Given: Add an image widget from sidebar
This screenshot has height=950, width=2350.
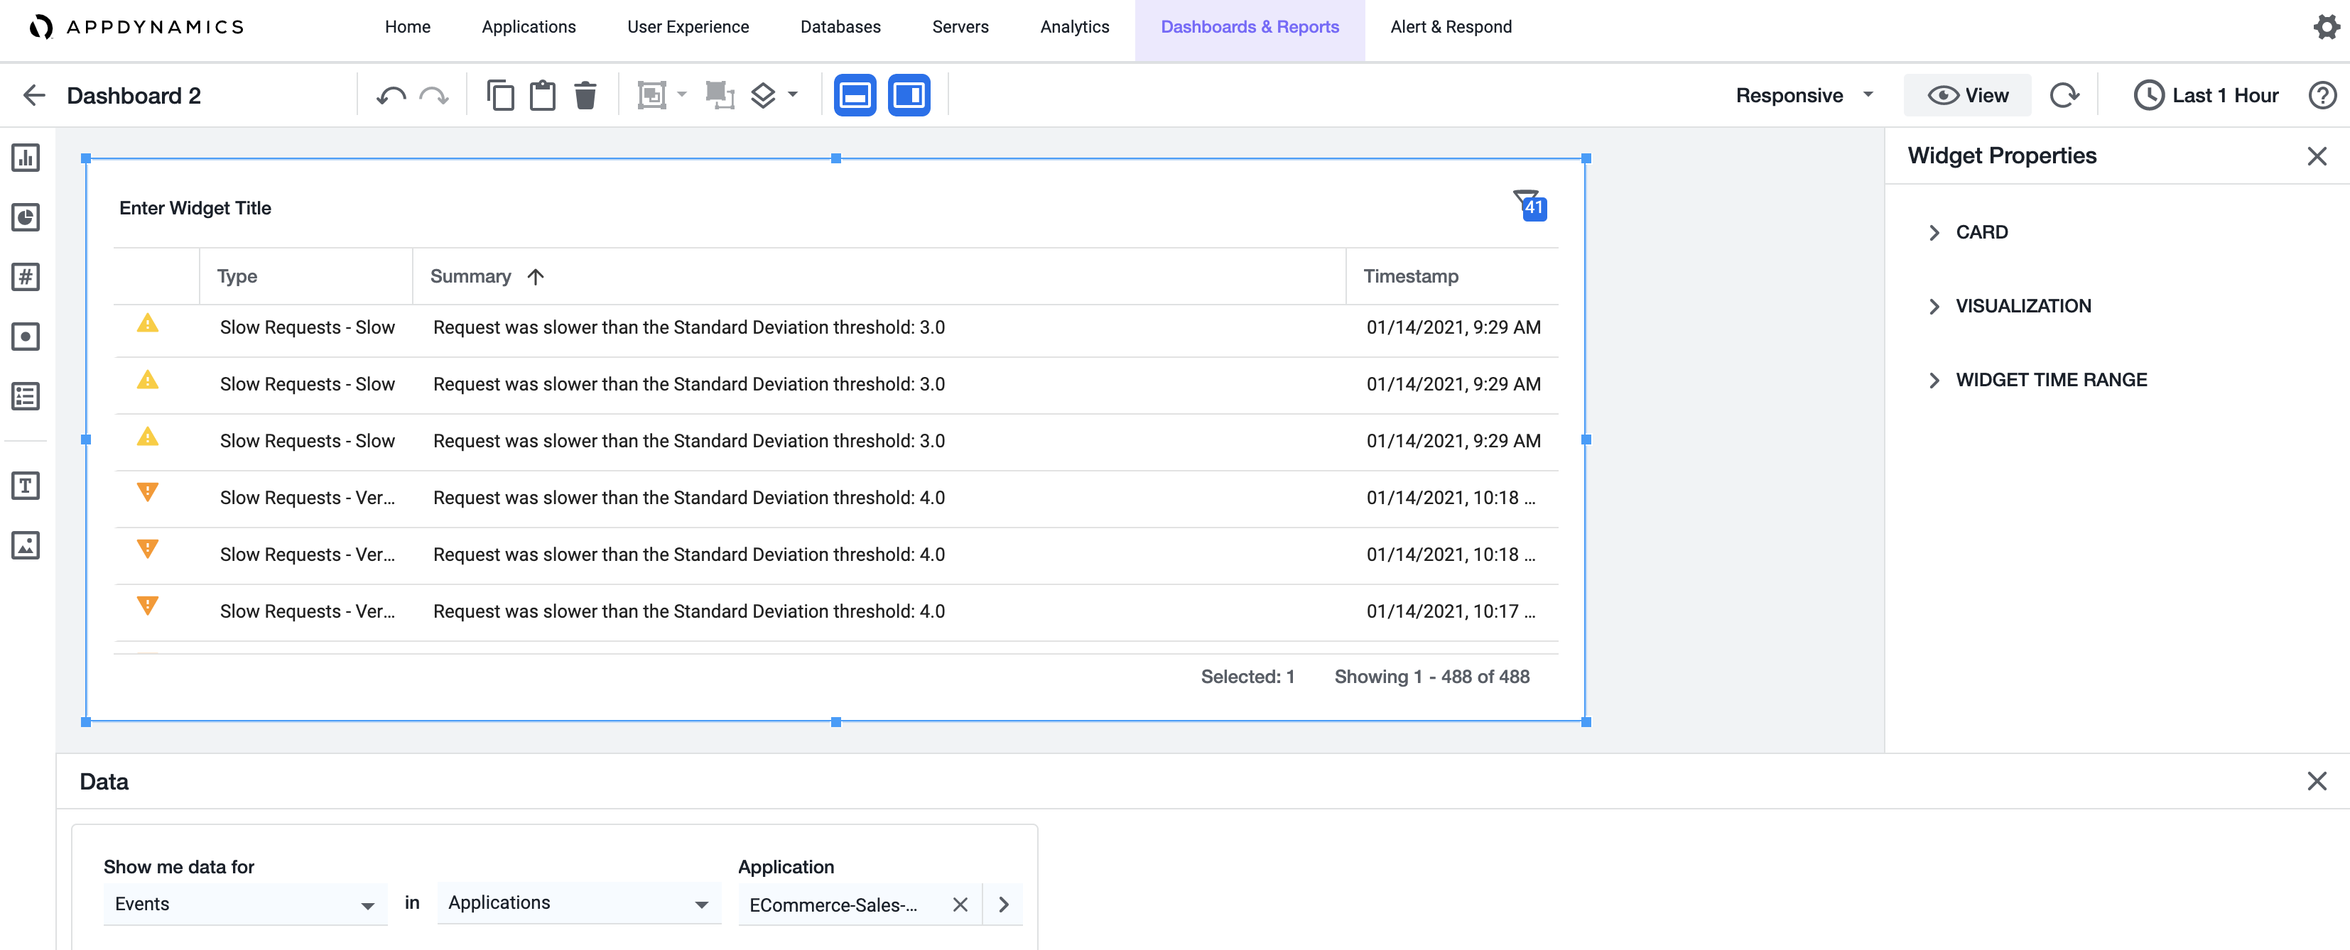Looking at the screenshot, I should click(26, 545).
